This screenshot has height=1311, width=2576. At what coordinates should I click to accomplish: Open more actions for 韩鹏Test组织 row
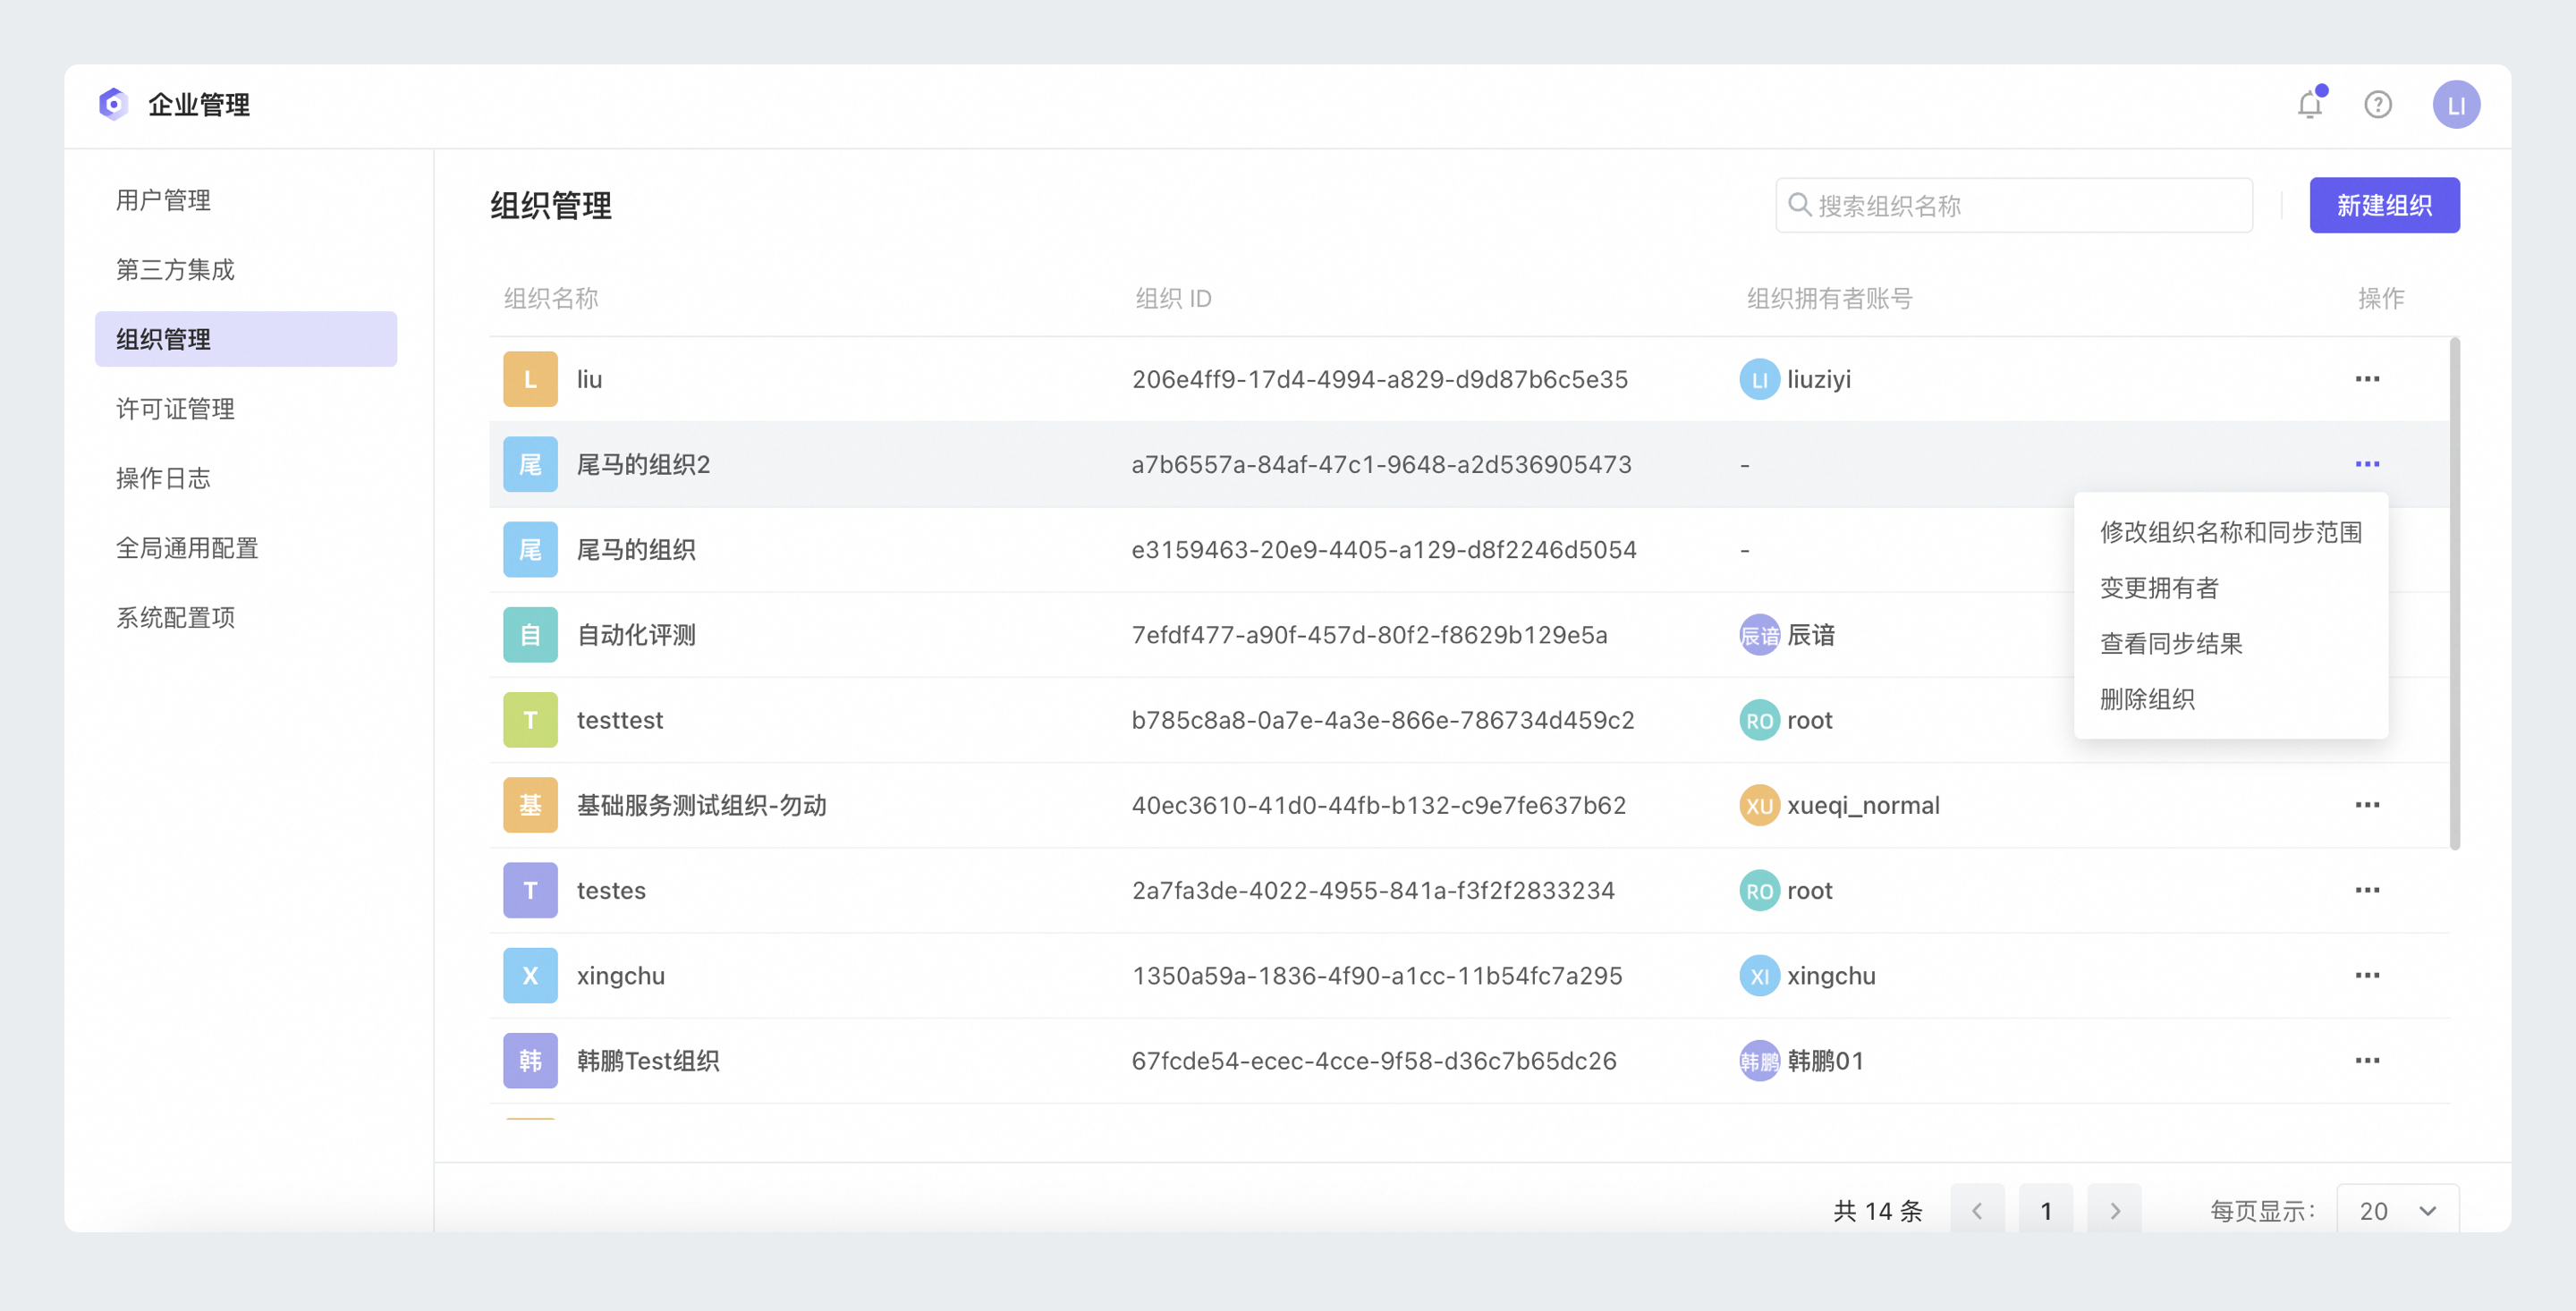tap(2367, 1060)
